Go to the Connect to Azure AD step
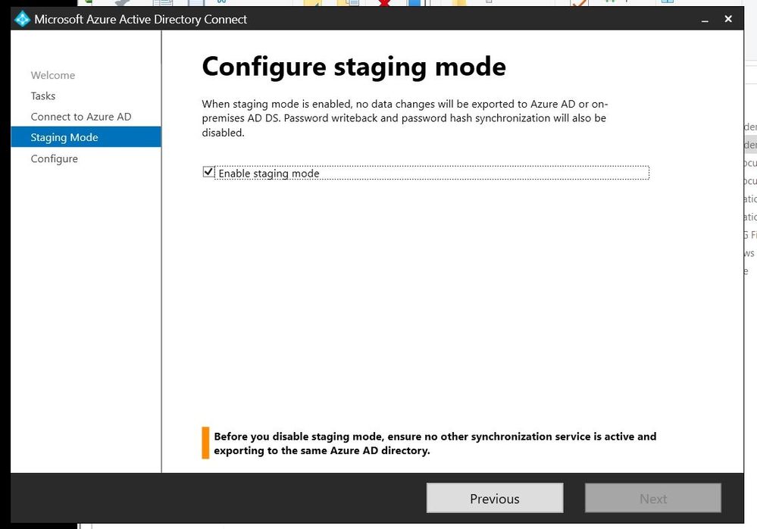This screenshot has height=529, width=757. coord(81,117)
